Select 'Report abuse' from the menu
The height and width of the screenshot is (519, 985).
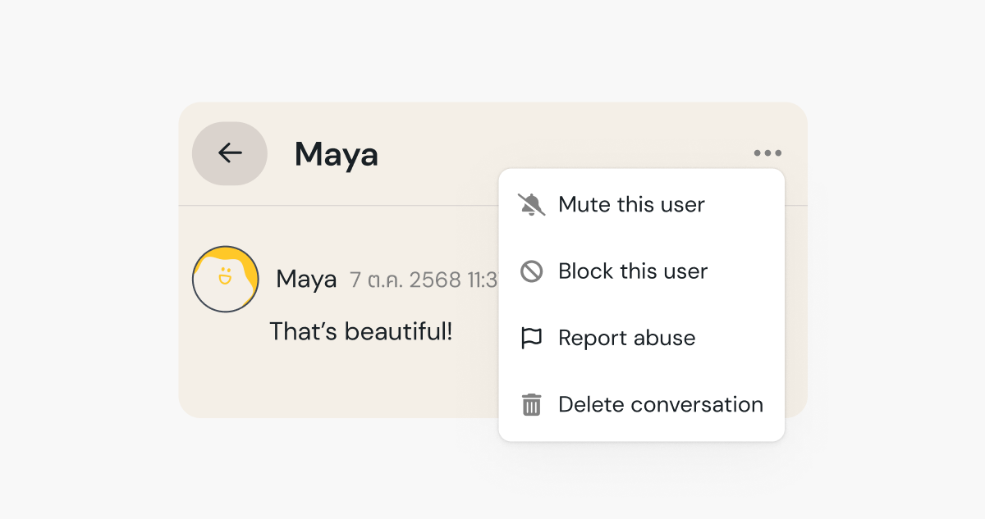pyautogui.click(x=642, y=338)
